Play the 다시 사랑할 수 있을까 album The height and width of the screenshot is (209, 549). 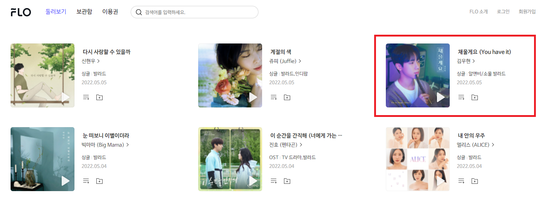pyautogui.click(x=66, y=98)
